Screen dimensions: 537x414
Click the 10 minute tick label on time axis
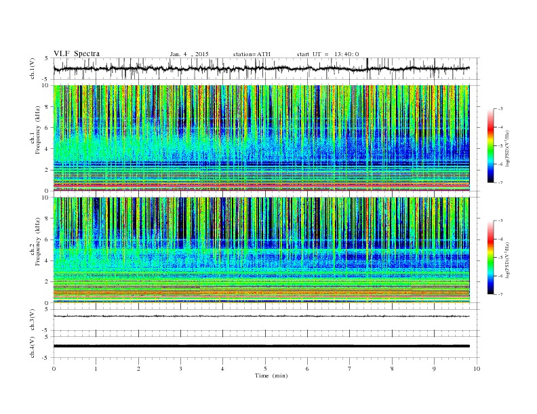[x=477, y=369]
